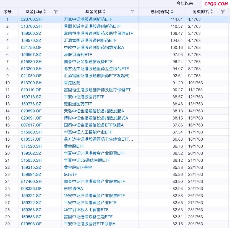This screenshot has height=228, width=230.
Task: Open fund code 520700.SH
Action: (31, 19)
